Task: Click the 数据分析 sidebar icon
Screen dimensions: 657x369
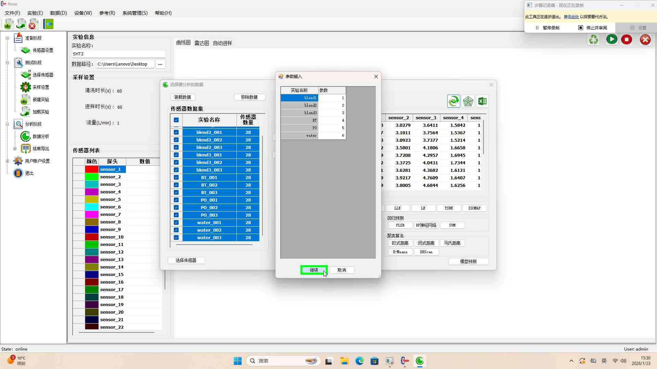Action: click(26, 136)
